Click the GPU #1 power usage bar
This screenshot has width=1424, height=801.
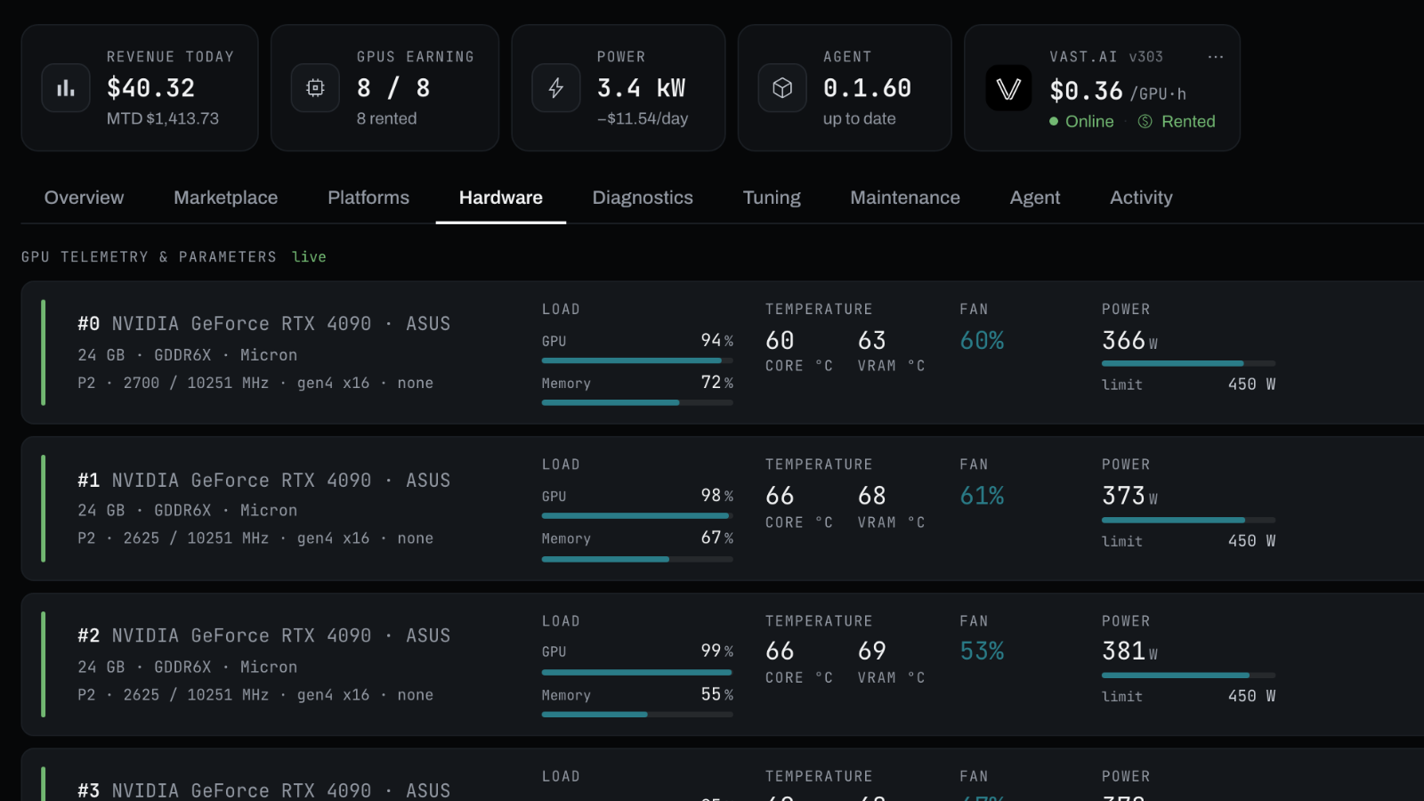(x=1188, y=520)
